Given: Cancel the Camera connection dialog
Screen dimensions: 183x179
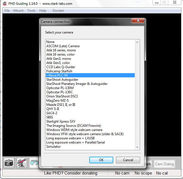Looking at the screenshot, I should tap(128, 160).
